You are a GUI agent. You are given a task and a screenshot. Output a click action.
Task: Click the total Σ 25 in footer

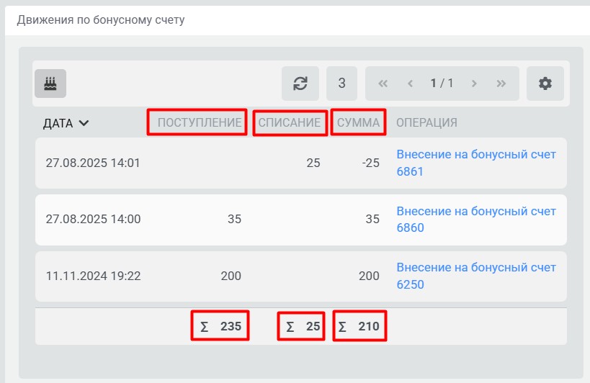tap(303, 326)
